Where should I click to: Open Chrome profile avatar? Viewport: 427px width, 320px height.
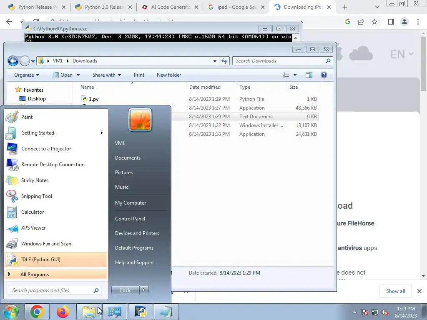click(404, 22)
